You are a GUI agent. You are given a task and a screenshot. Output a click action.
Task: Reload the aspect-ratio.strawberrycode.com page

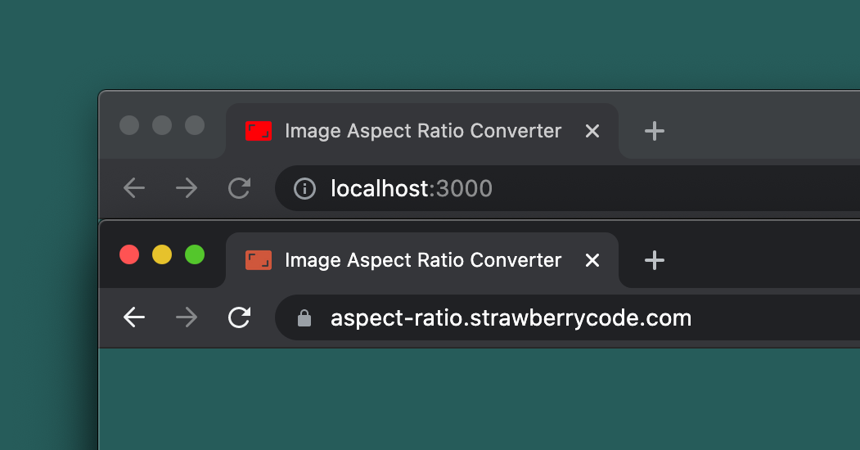pyautogui.click(x=239, y=317)
